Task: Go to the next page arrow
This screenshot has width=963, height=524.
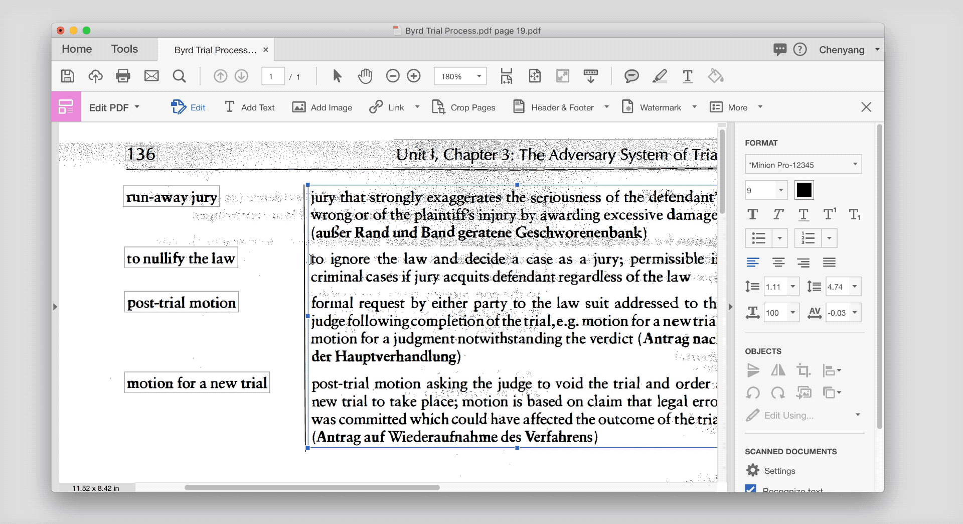Action: tap(242, 76)
